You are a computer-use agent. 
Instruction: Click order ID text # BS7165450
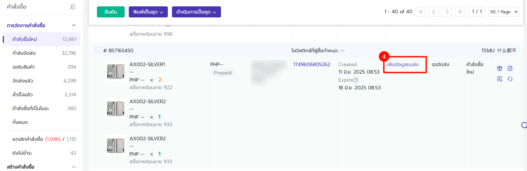point(118,50)
